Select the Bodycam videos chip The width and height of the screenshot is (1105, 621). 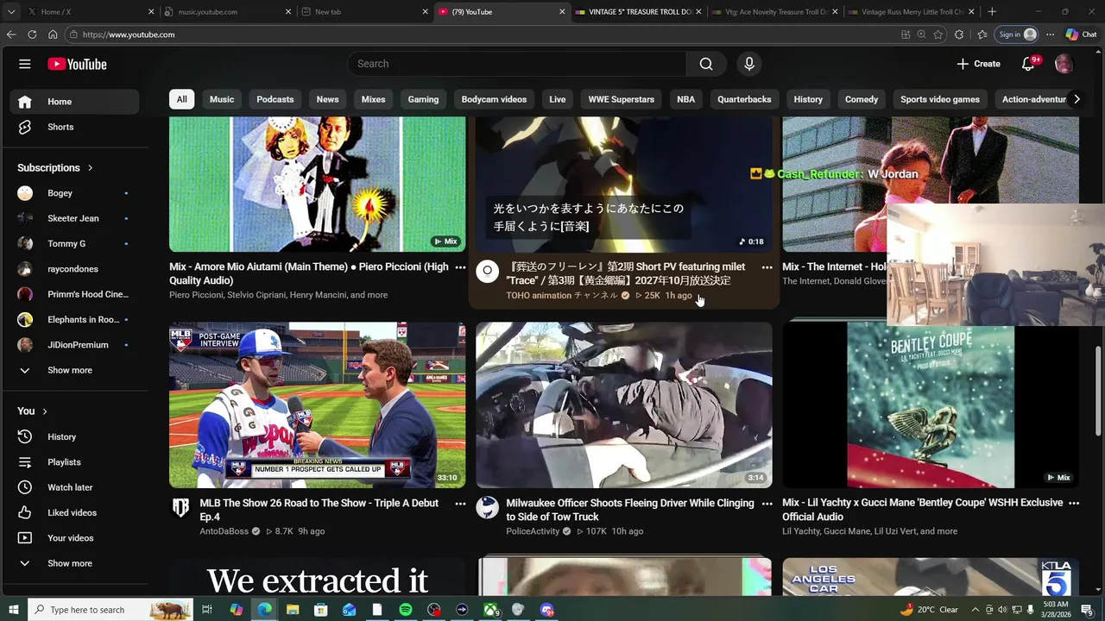tap(494, 99)
